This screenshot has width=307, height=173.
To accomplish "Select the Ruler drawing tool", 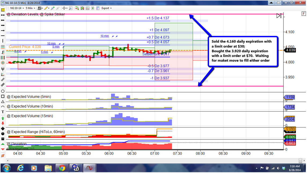I will (x=3, y=10).
